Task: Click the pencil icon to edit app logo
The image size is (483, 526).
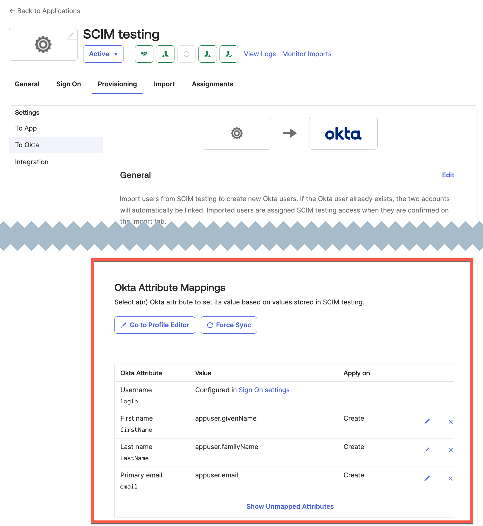Action: tap(71, 35)
